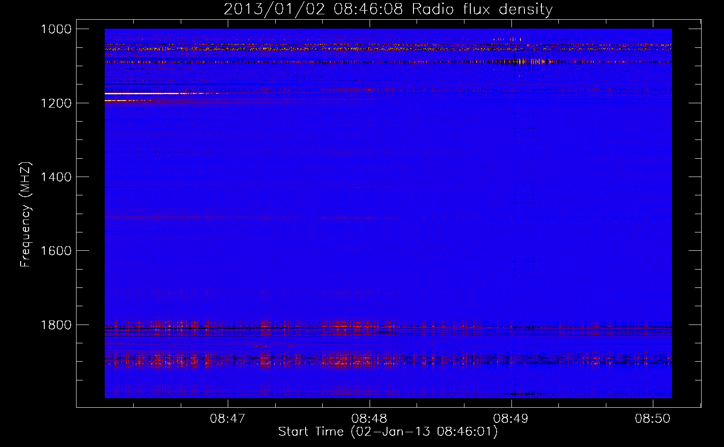724x447 pixels.
Task: Click the 08:48 time tick label
Action: tap(369, 419)
